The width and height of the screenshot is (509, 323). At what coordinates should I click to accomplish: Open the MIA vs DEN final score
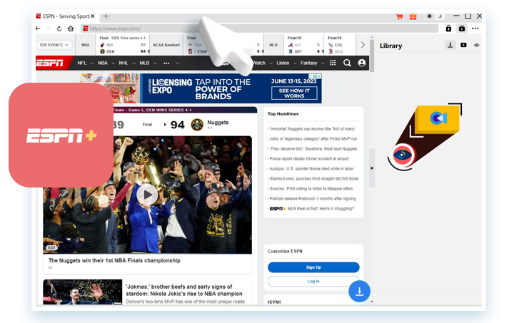click(124, 45)
